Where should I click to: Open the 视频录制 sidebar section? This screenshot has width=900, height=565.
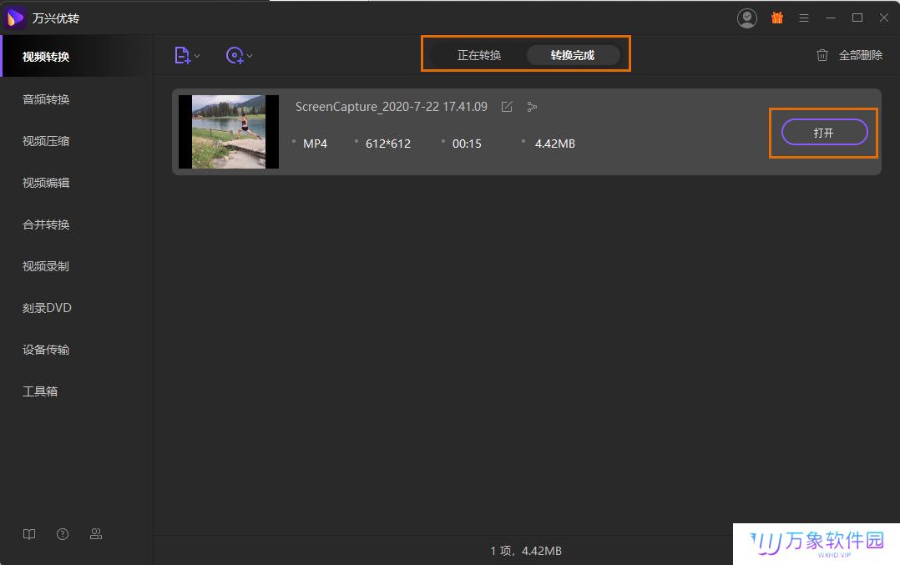[46, 266]
